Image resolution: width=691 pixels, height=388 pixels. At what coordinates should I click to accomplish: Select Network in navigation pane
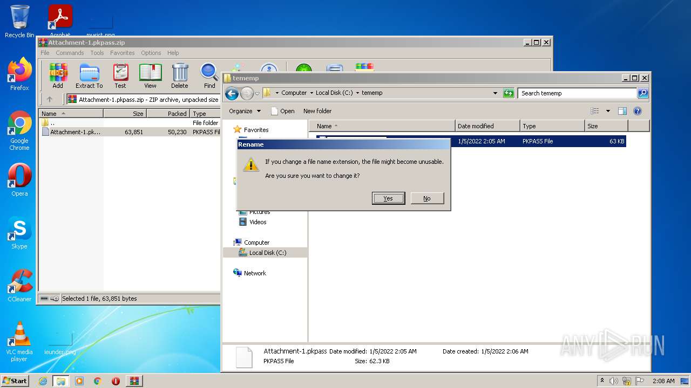tap(250, 273)
